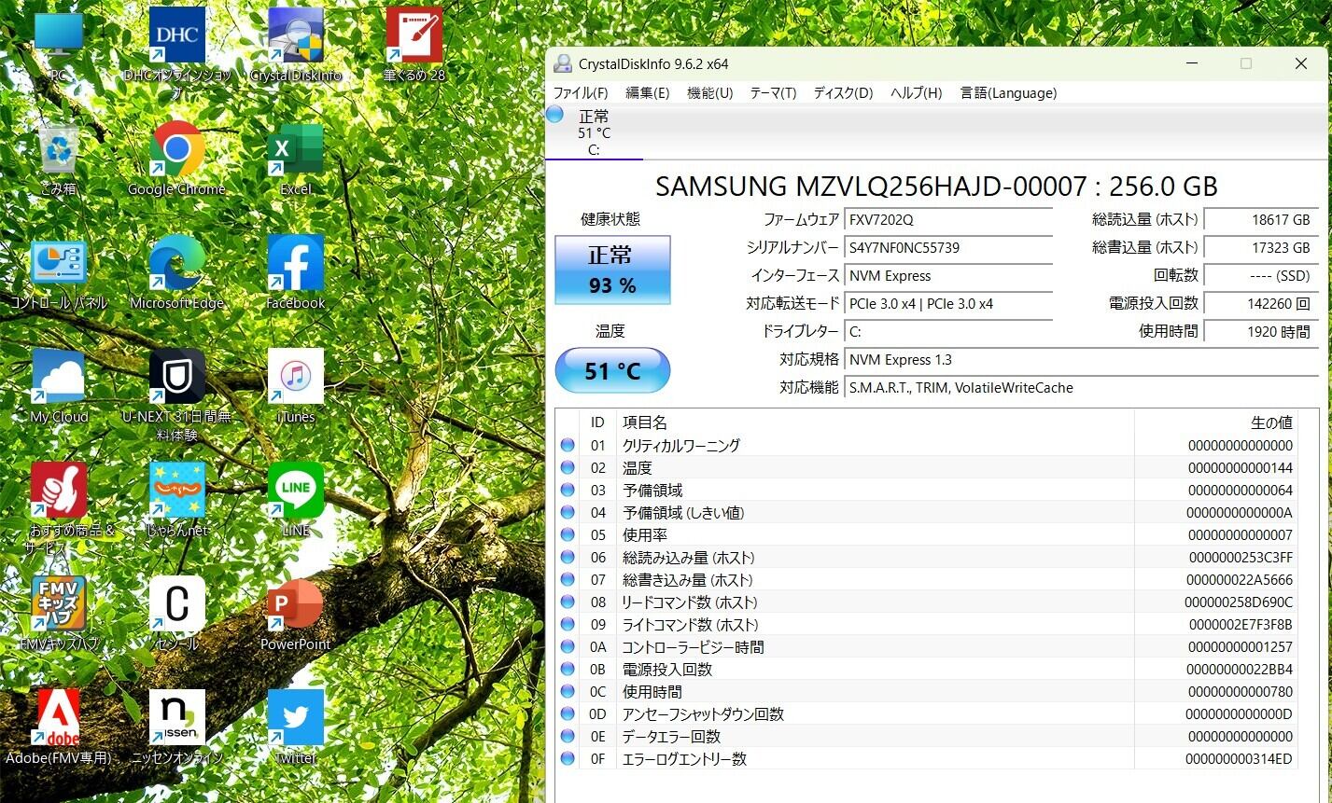Open Google Chrome desktop icon
This screenshot has height=803, width=1332.
point(177,151)
